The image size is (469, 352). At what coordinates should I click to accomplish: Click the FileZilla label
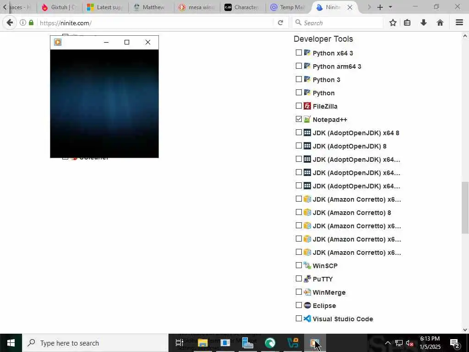pos(325,106)
